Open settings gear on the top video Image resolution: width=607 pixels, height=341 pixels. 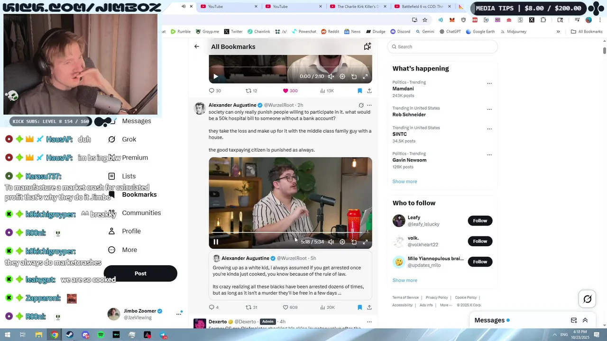pos(342,76)
